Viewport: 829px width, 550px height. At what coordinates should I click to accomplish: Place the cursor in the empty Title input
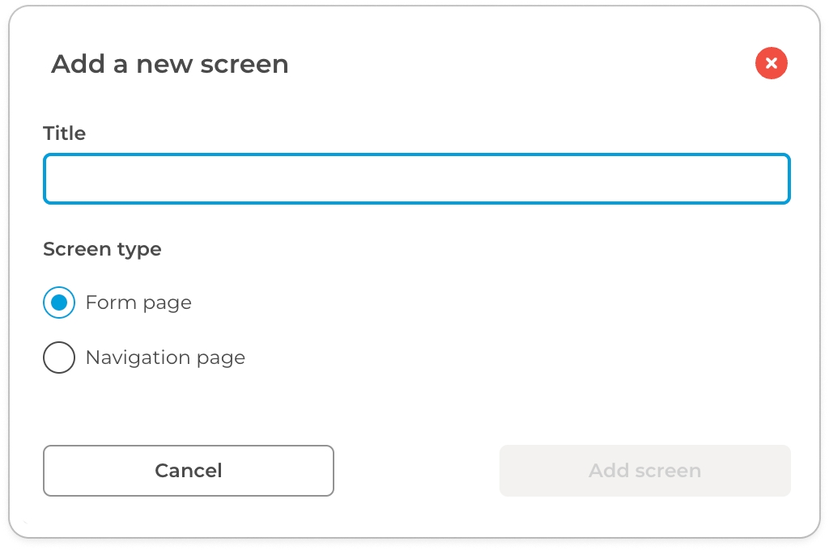[x=416, y=179]
